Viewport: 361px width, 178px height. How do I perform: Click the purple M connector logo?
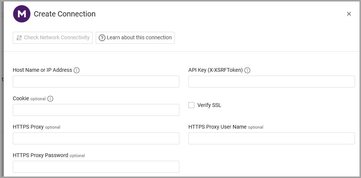pyautogui.click(x=22, y=14)
